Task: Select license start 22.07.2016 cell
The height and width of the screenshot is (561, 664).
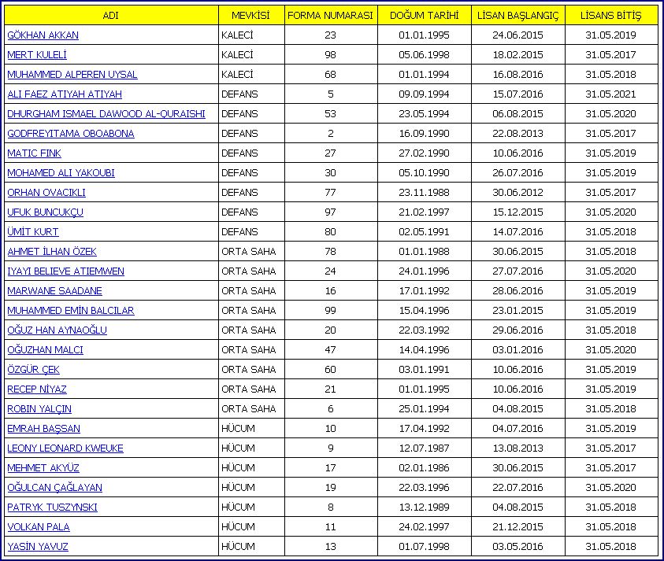Action: [518, 488]
